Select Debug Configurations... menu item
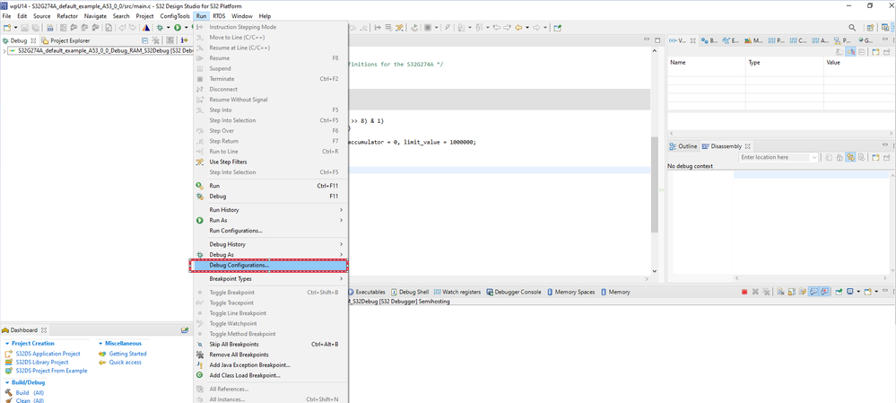This screenshot has height=403, width=896. 268,266
